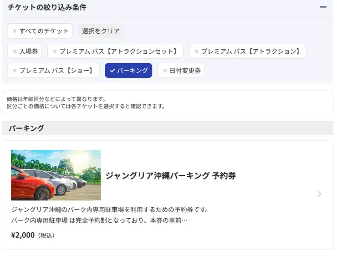Toggle プレミアム パス【アトラクションセット】 filter
This screenshot has width=337, height=256.
[115, 51]
